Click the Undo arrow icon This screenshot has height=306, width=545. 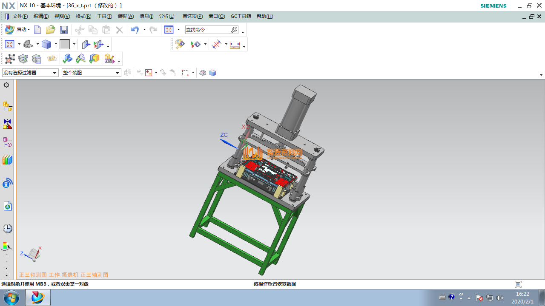(135, 30)
